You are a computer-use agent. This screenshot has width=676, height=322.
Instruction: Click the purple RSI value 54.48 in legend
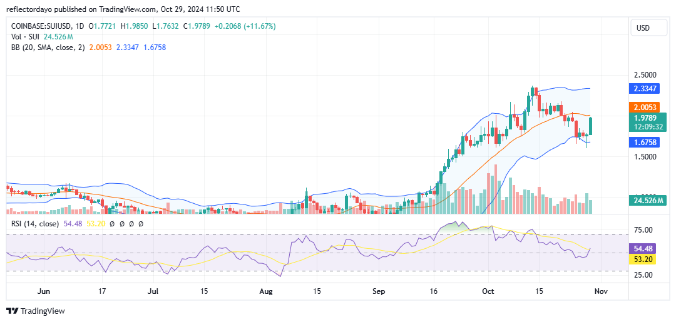pos(72,224)
